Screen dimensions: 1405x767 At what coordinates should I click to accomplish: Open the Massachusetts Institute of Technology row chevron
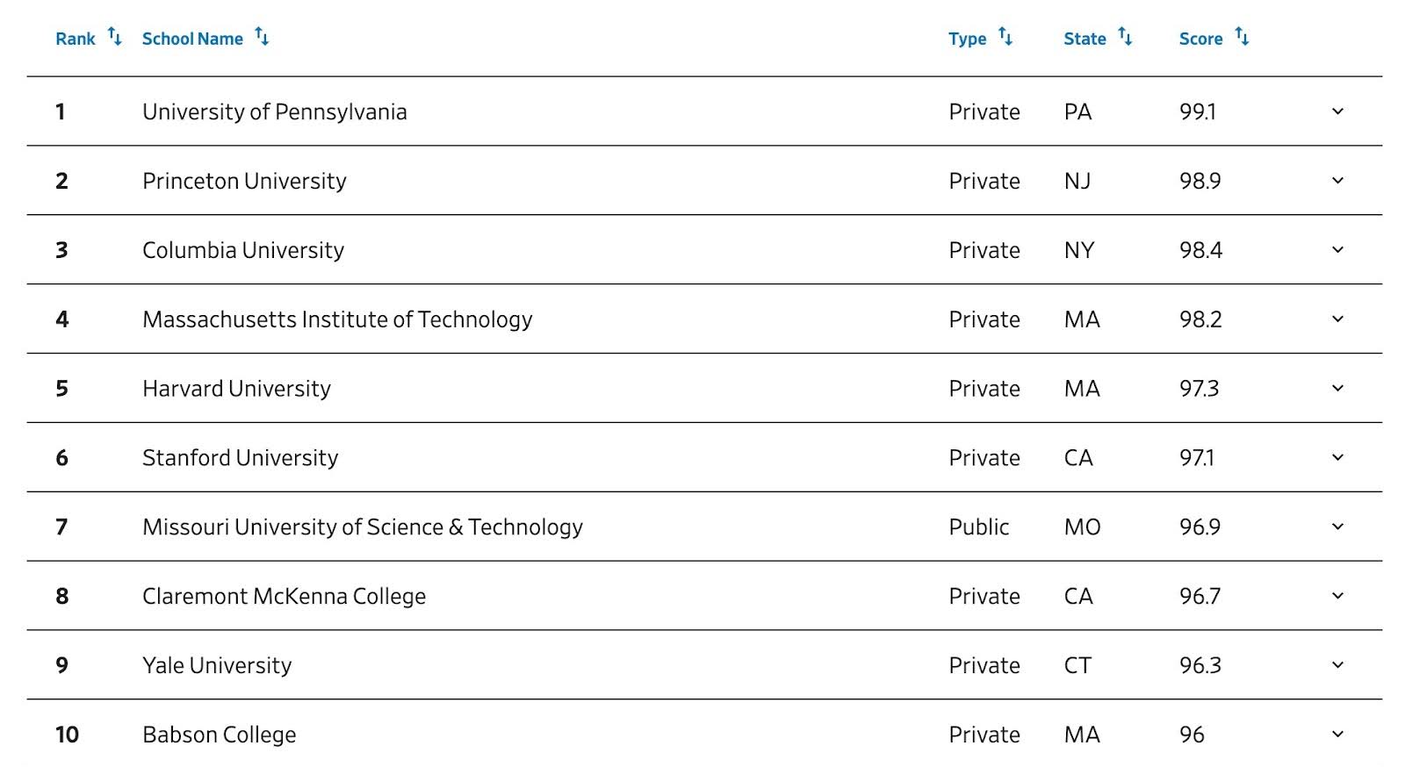tap(1337, 319)
